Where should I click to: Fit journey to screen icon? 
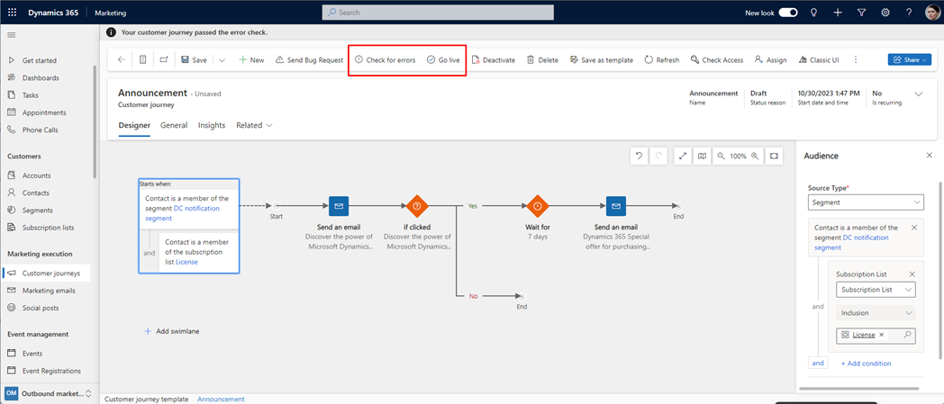774,156
